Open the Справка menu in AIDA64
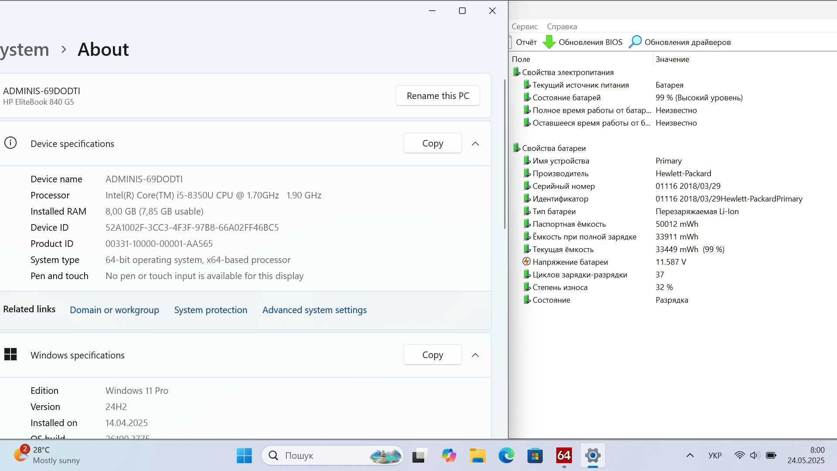Screen dimensions: 837x471 click(x=562, y=26)
